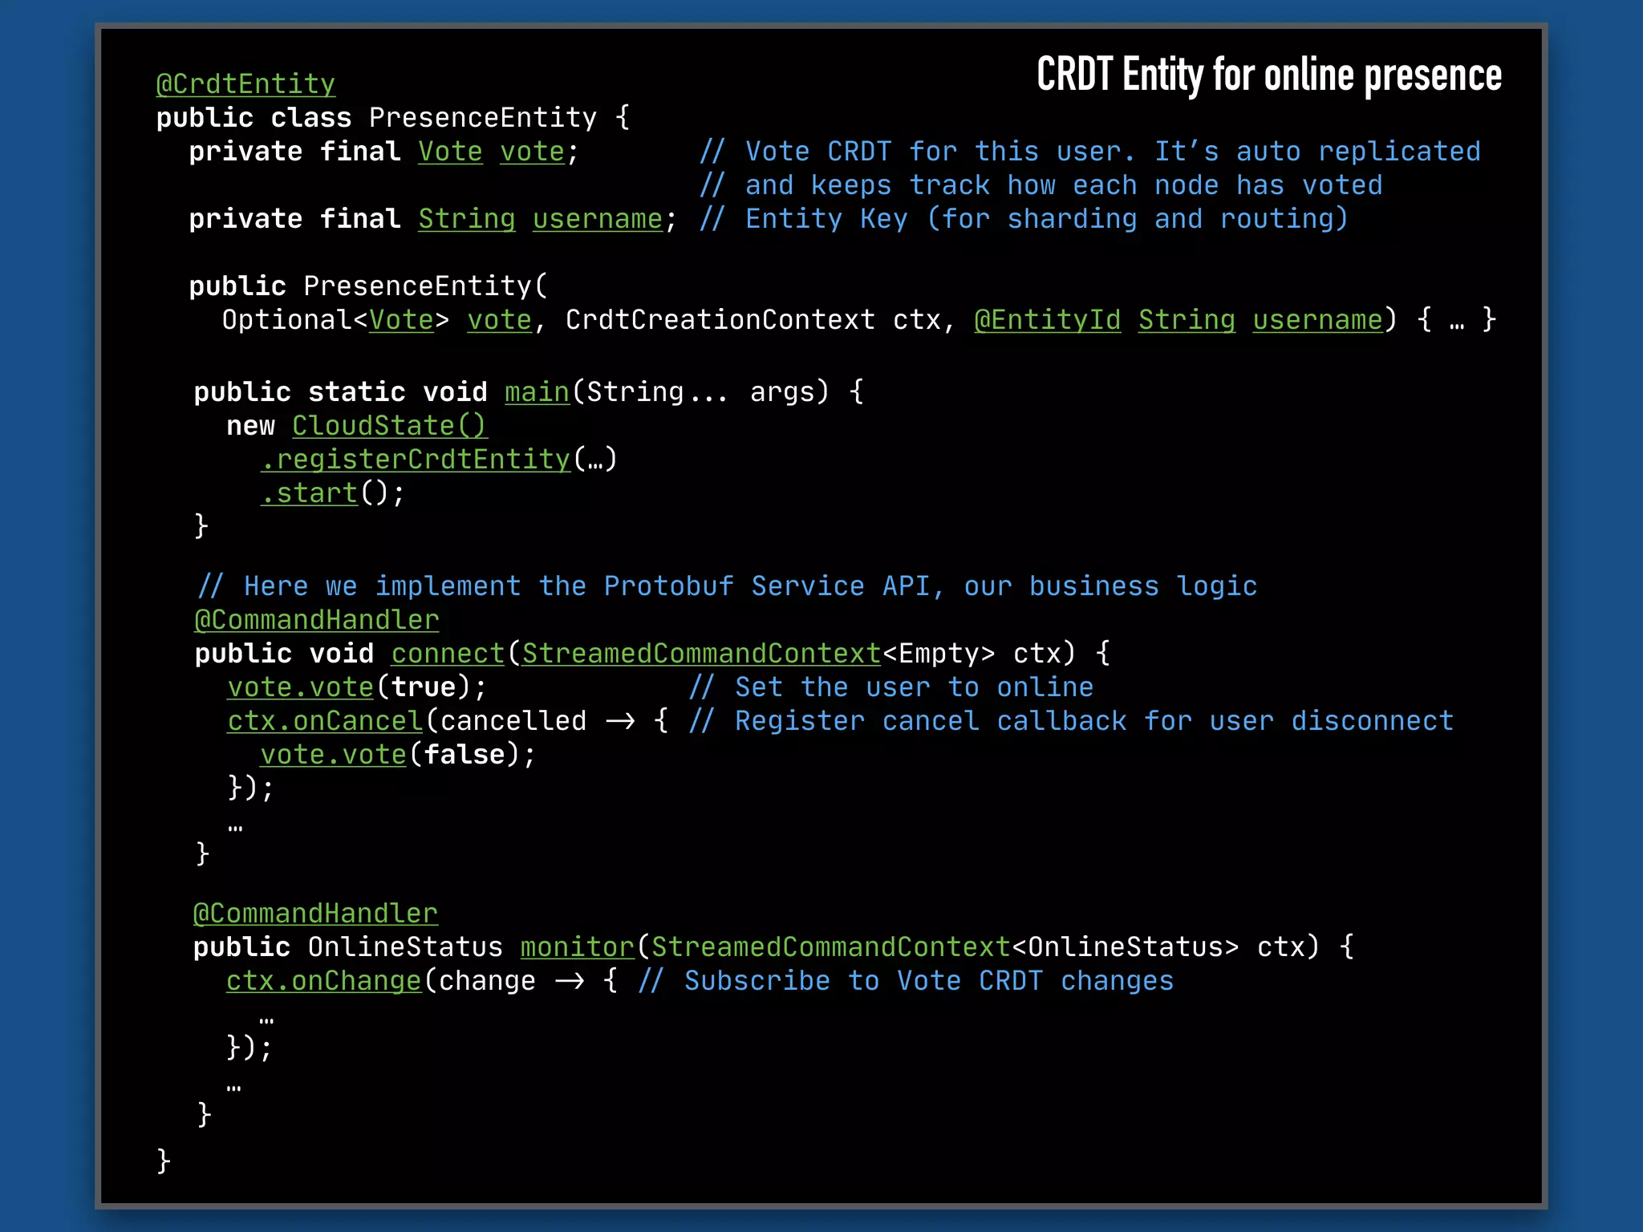This screenshot has width=1643, height=1232.
Task: Click 'OnlineStatus' return type of monitor
Action: tap(405, 947)
